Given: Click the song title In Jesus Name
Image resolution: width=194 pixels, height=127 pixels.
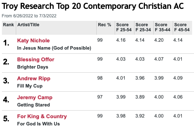Looking at the screenshot, I should (54, 48).
